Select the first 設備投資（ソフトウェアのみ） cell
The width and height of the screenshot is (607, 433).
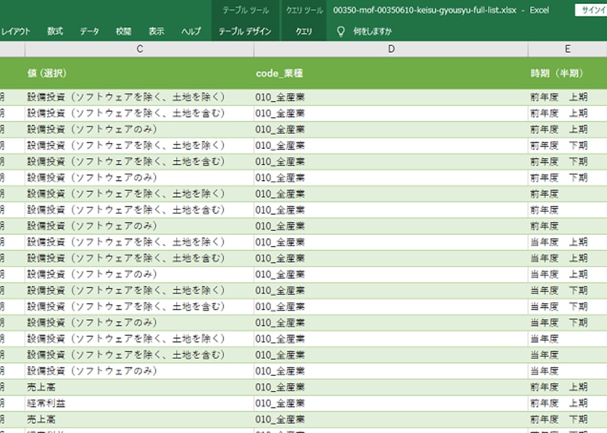139,129
